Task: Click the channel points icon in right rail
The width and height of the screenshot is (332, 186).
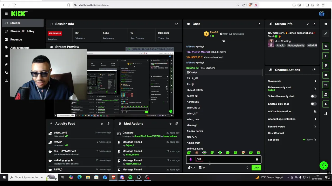Action: coord(326,114)
